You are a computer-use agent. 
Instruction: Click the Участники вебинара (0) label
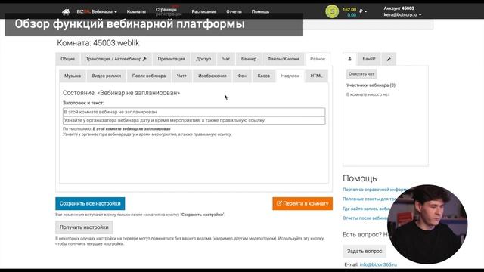coord(371,85)
